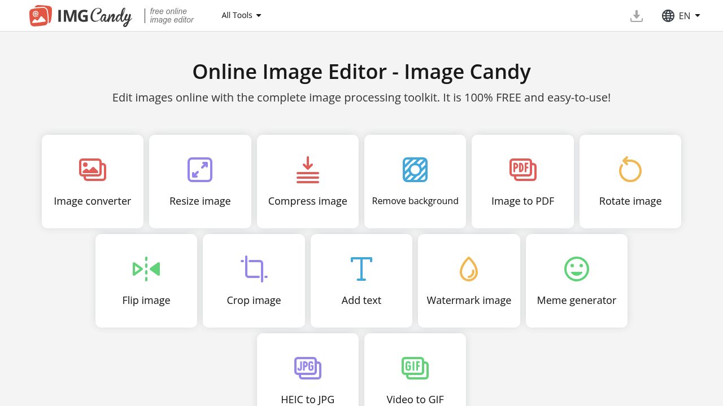The width and height of the screenshot is (723, 406).
Task: Select the Flip image label
Action: pos(146,301)
